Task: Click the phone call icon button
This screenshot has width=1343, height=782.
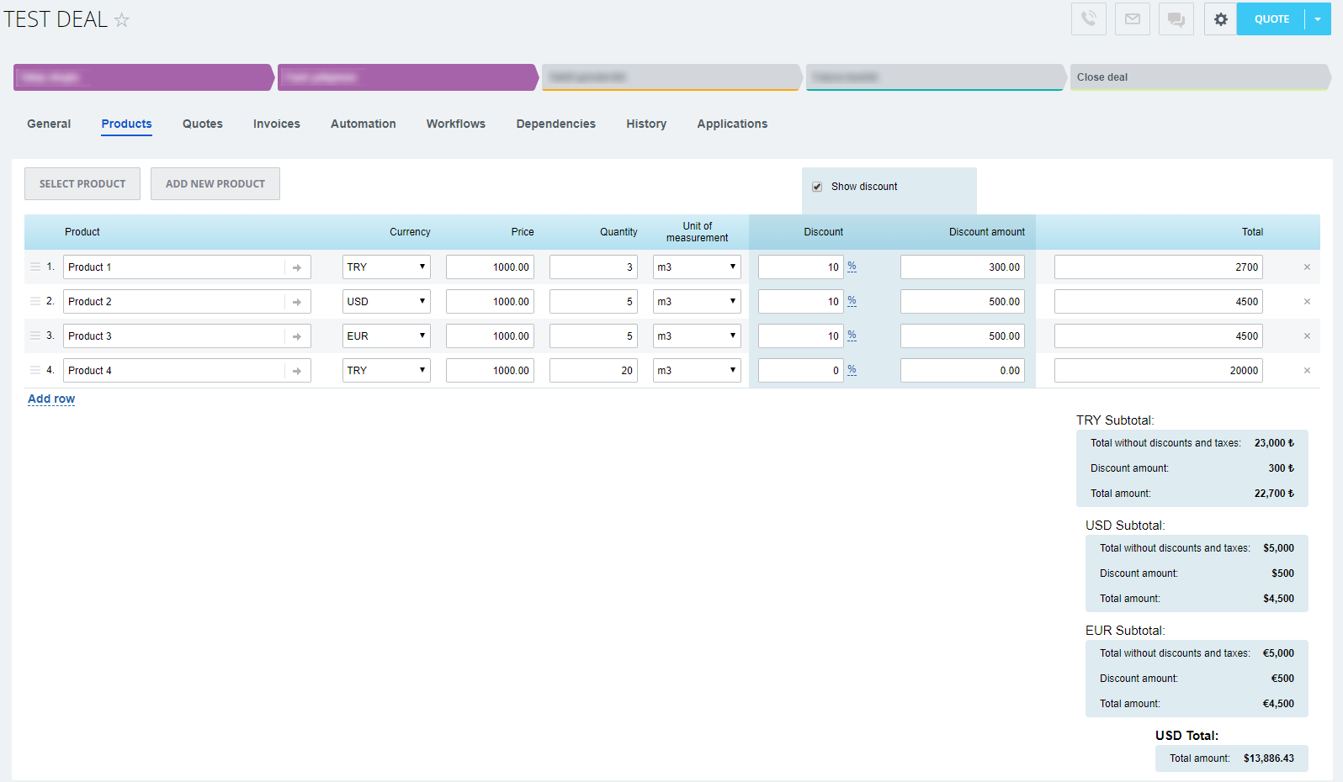Action: point(1089,18)
